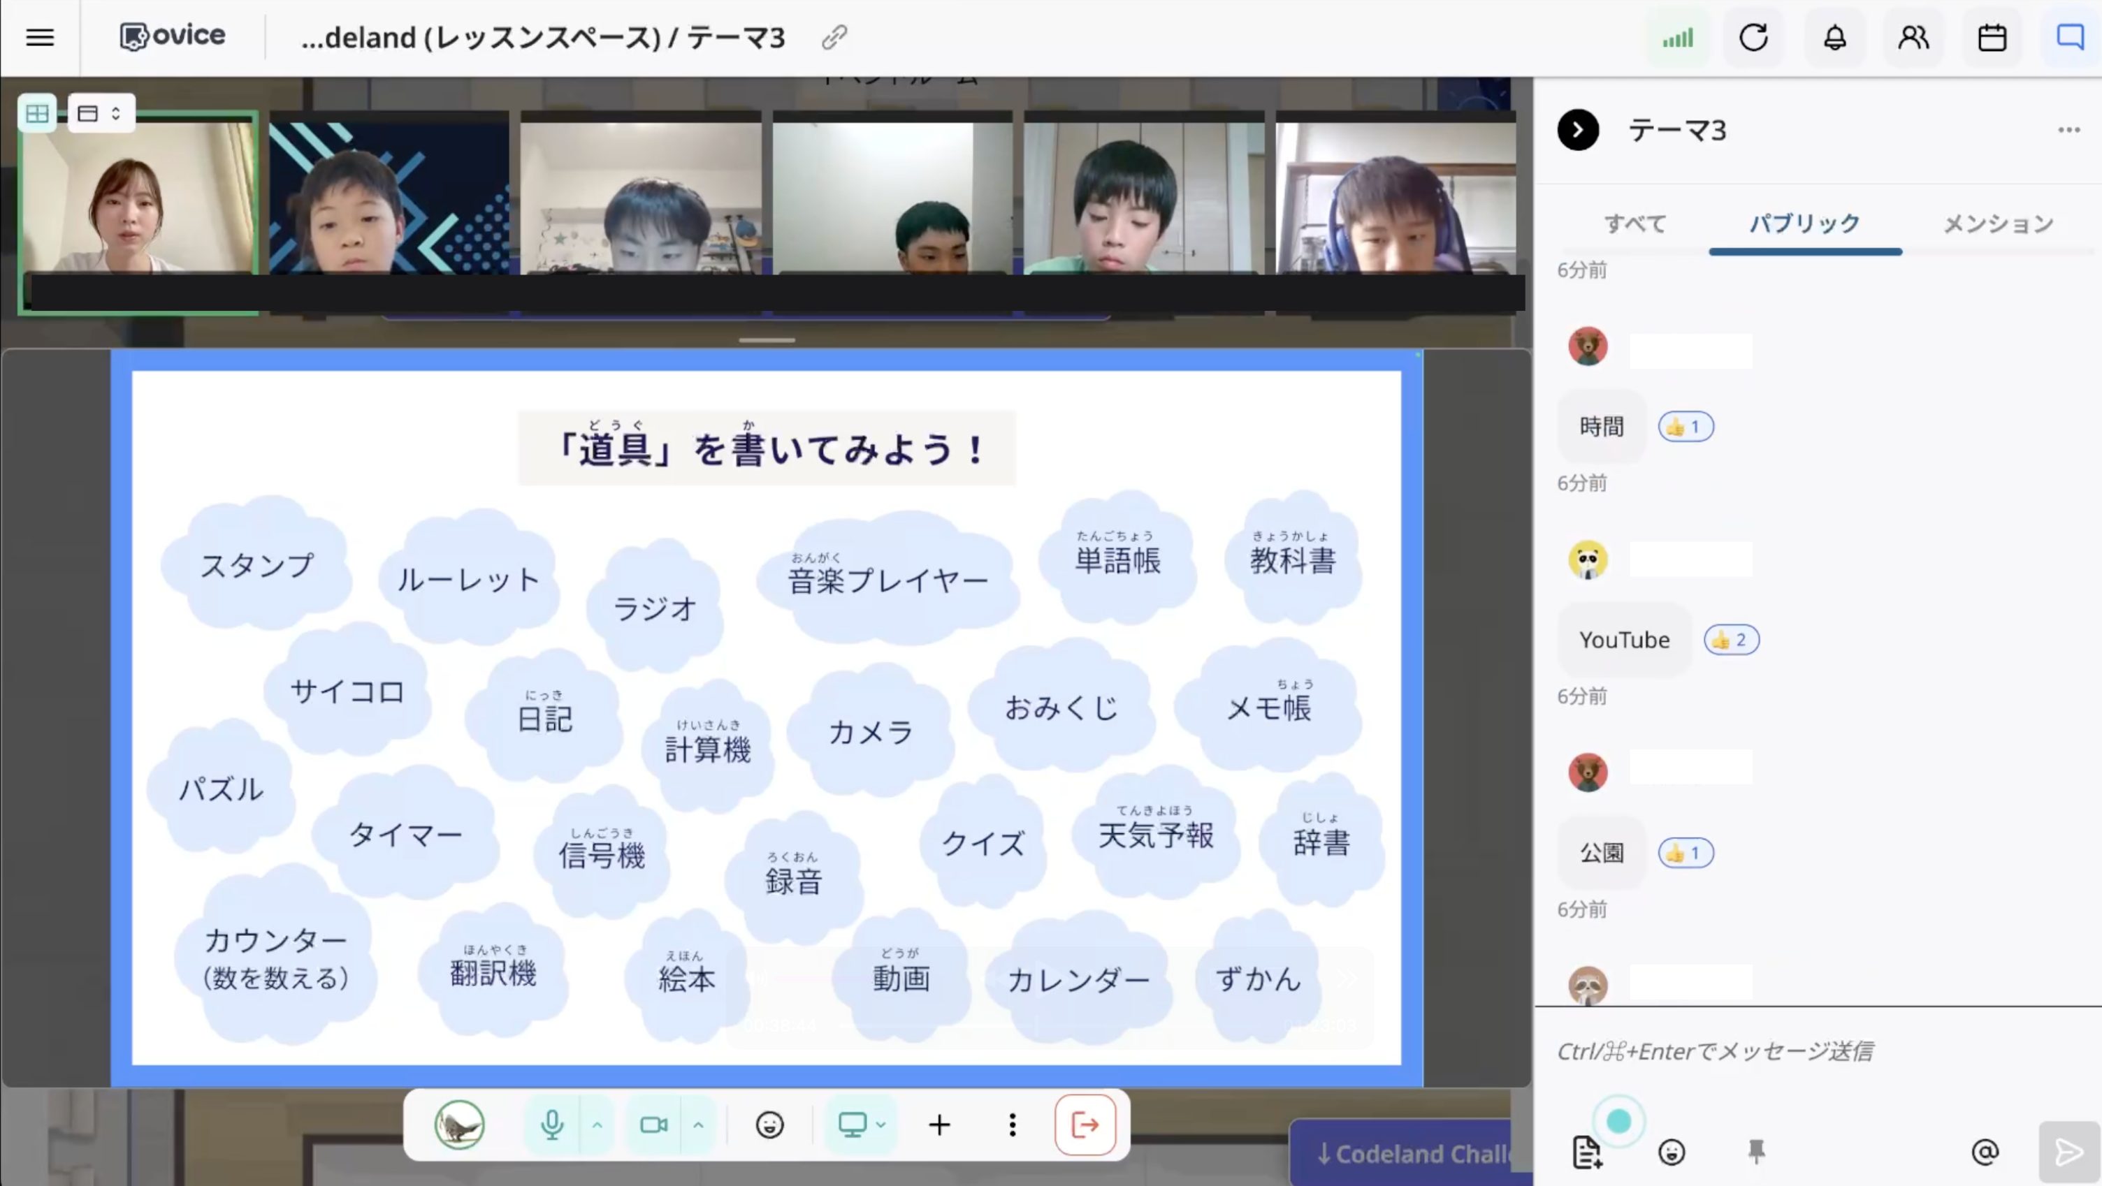The height and width of the screenshot is (1186, 2102).
Task: Open notifications bell
Action: pyautogui.click(x=1834, y=38)
